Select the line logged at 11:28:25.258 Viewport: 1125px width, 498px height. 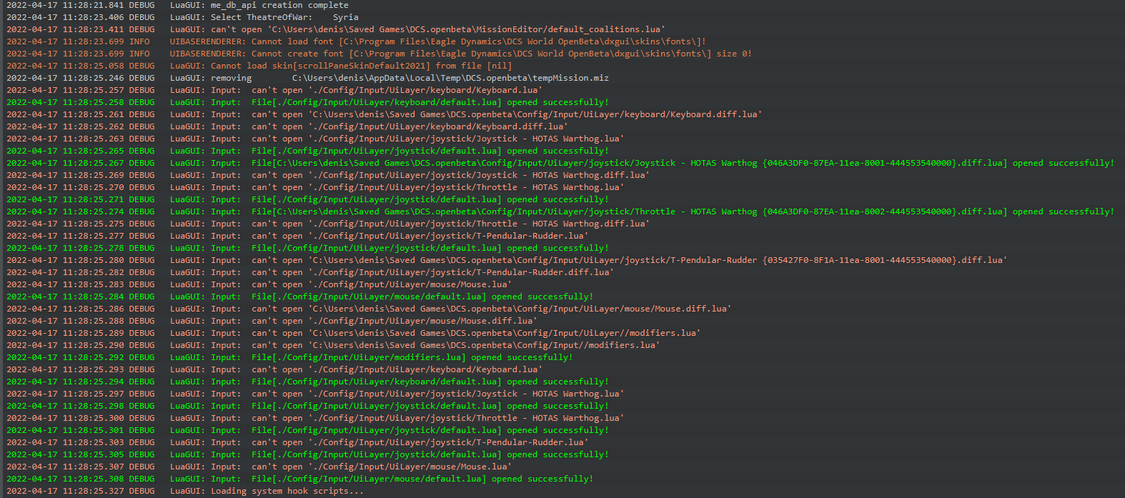(x=307, y=102)
